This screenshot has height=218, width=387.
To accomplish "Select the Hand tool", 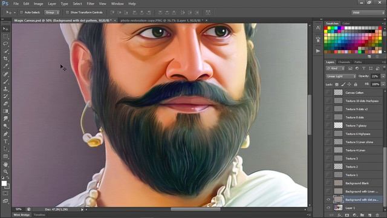I will tap(5, 164).
